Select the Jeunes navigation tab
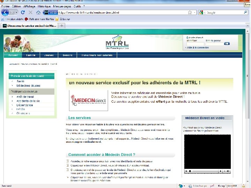 click(49, 55)
